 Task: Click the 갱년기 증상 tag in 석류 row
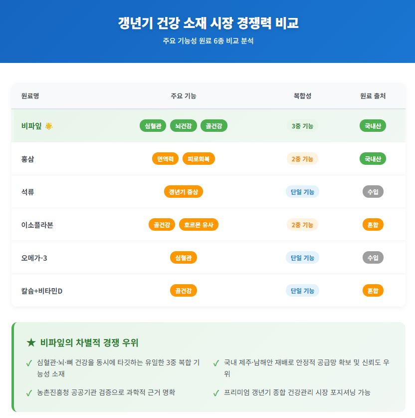click(x=183, y=192)
